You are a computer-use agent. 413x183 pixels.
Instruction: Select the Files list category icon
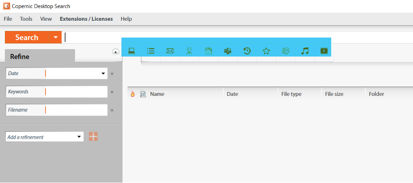(150, 51)
